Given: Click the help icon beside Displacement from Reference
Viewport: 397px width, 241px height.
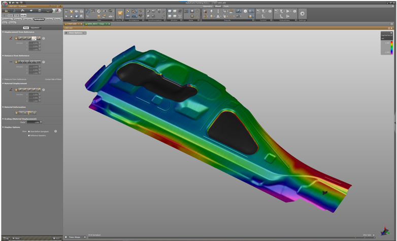Looking at the screenshot, I should tap(44, 38).
